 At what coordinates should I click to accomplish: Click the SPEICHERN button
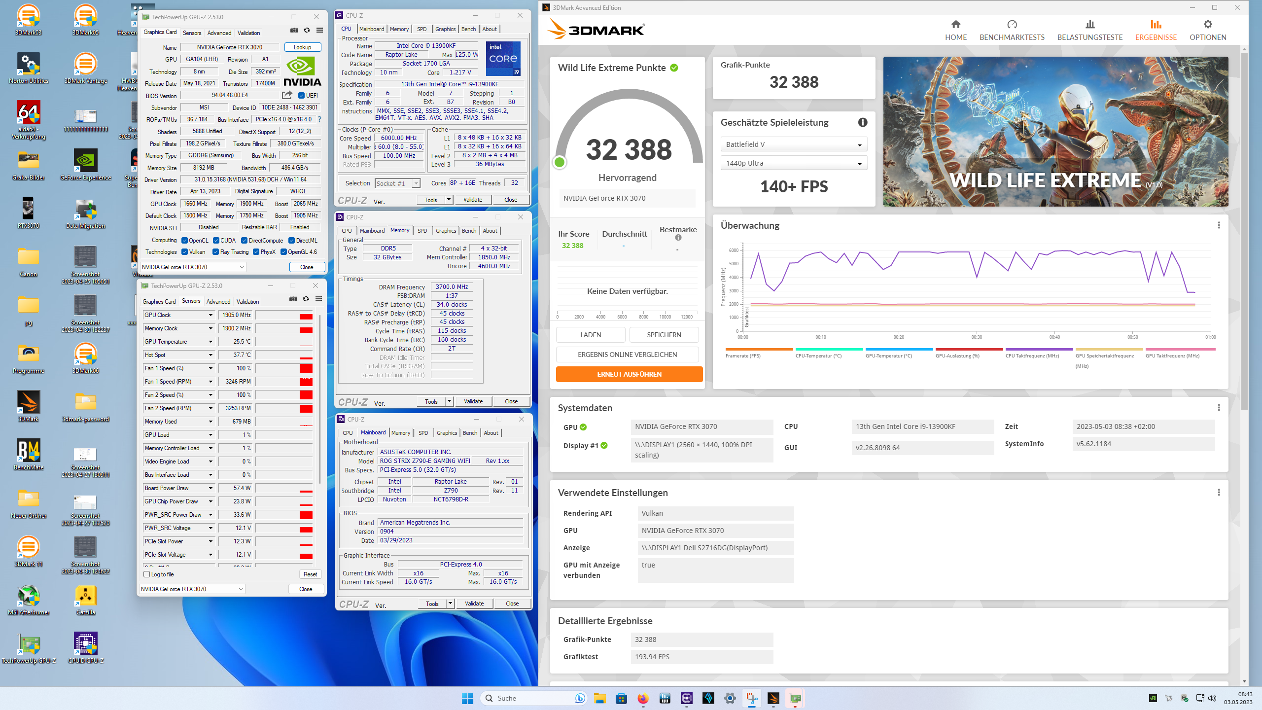click(664, 335)
